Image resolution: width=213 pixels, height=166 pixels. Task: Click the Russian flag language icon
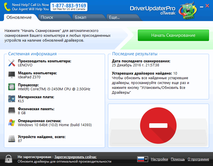tap(141, 159)
